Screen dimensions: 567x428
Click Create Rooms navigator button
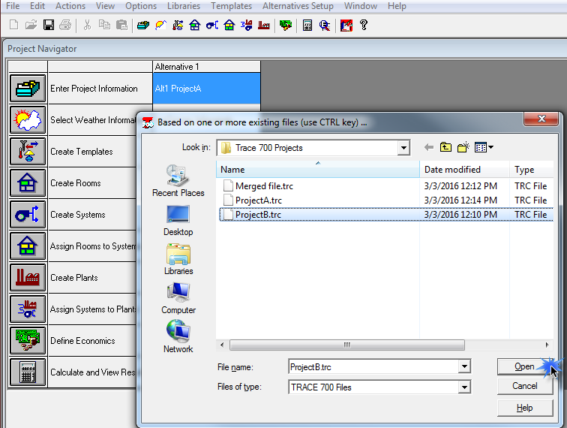(28, 182)
